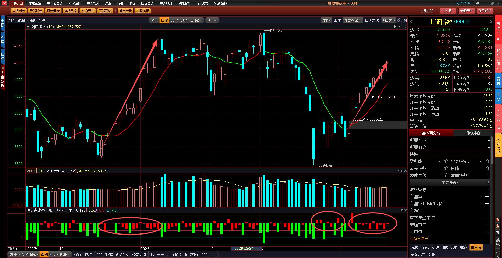
Task: Collapse the right panel with arrow icon
Action: 405,20
